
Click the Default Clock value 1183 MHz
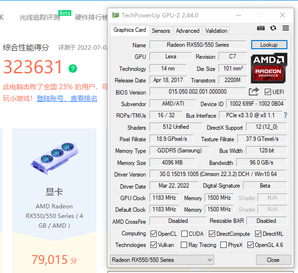point(164,209)
